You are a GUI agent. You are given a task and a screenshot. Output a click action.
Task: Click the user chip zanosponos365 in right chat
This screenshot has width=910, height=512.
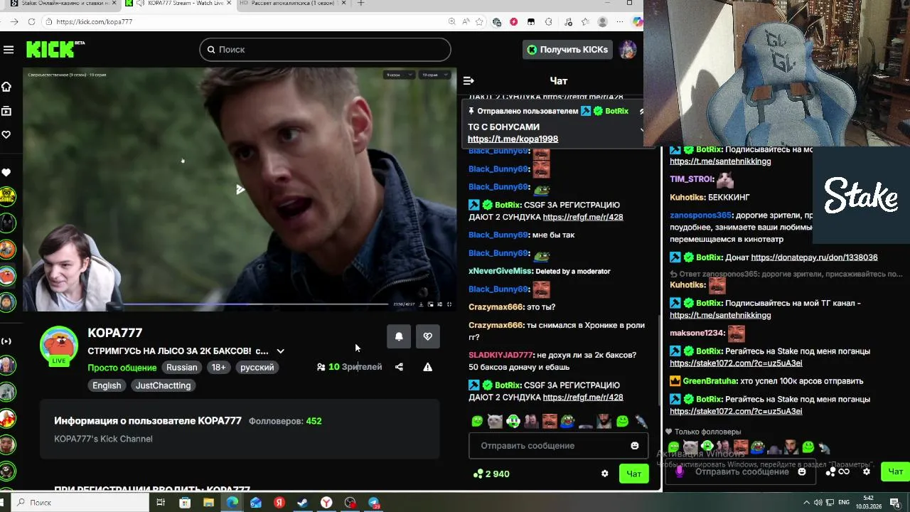pos(700,215)
